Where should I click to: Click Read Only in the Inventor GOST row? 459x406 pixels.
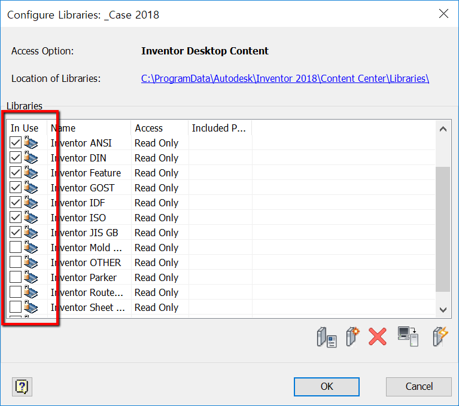coord(156,188)
